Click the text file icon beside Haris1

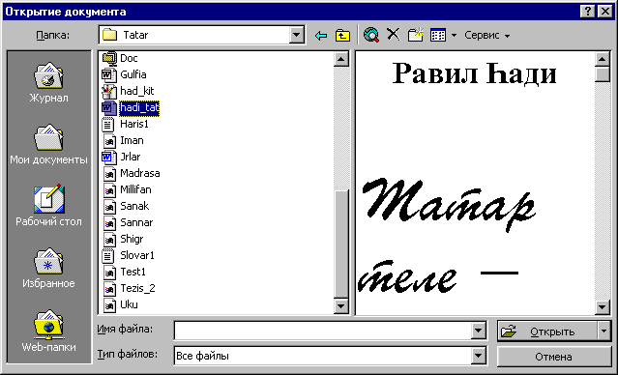click(x=108, y=124)
